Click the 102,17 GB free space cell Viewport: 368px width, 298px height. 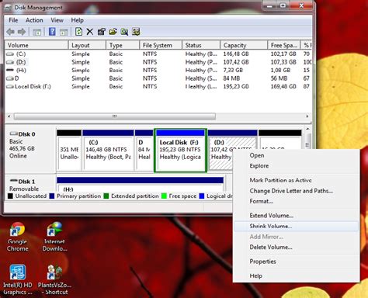[283, 54]
